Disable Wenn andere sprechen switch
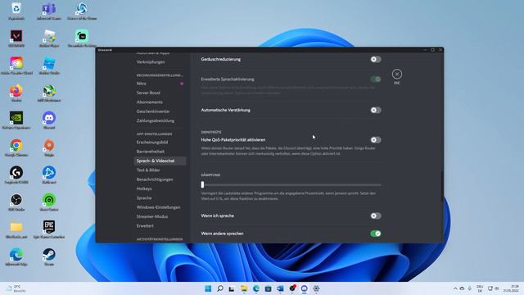524x295 pixels. pos(376,234)
